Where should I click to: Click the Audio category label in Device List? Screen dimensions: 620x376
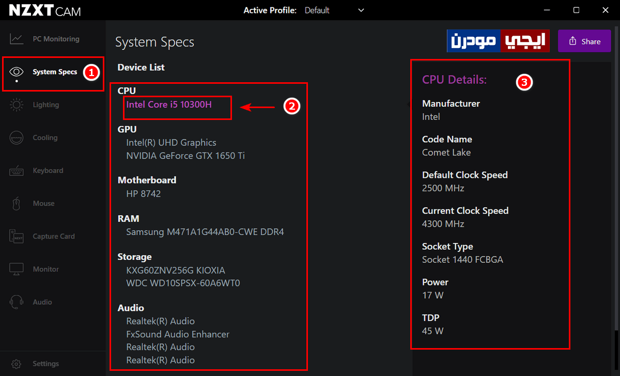click(x=131, y=308)
